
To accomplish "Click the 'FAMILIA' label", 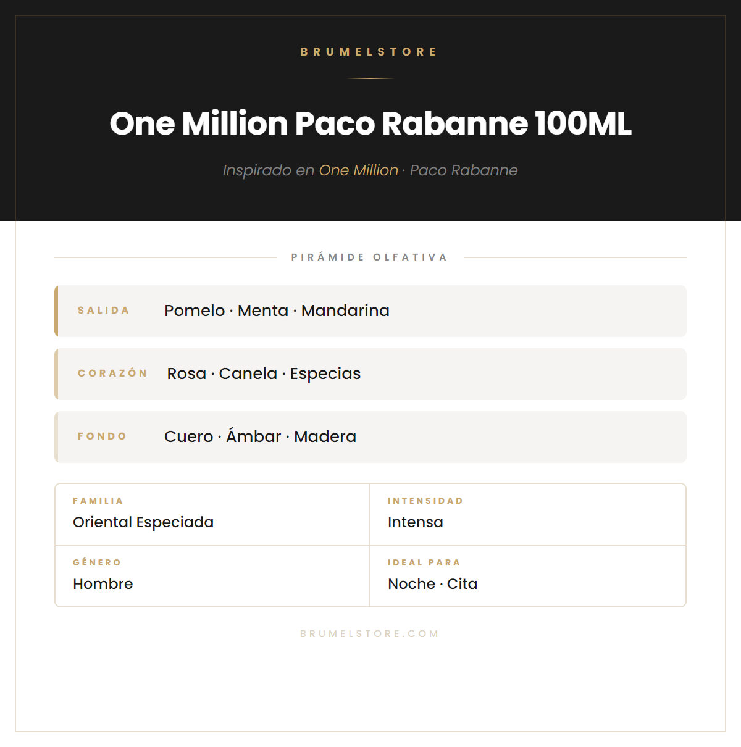I will tap(98, 501).
